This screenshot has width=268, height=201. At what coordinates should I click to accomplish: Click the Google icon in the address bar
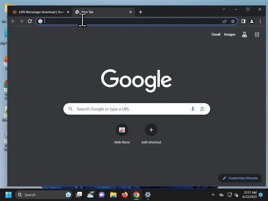point(40,21)
